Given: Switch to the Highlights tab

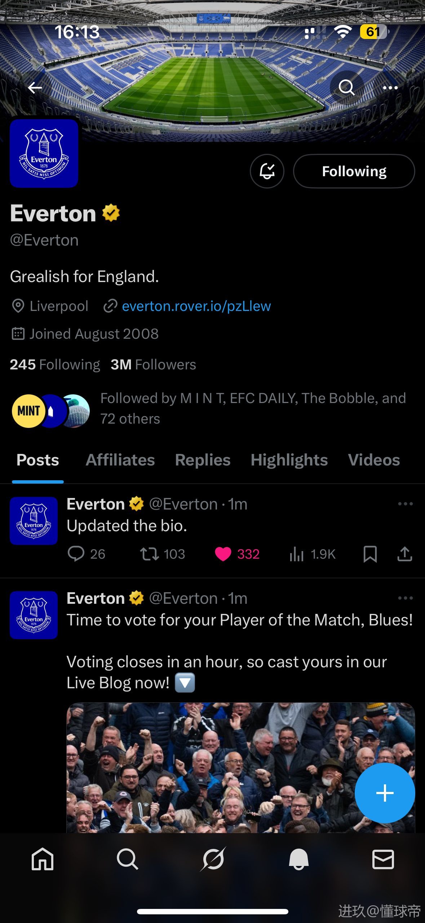Looking at the screenshot, I should [289, 460].
